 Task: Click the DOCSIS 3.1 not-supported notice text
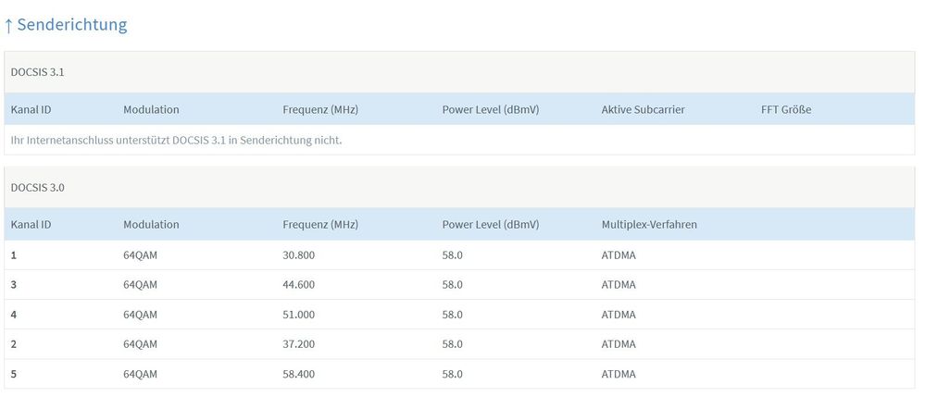tap(176, 141)
